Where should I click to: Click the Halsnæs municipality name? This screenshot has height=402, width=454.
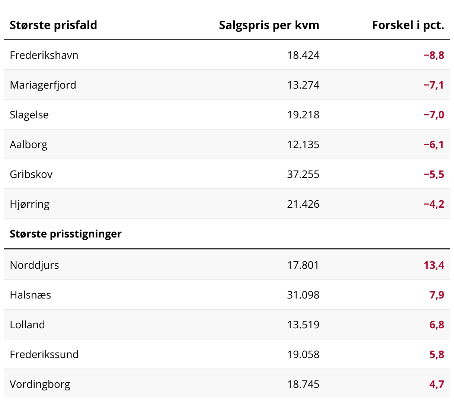tap(30, 295)
